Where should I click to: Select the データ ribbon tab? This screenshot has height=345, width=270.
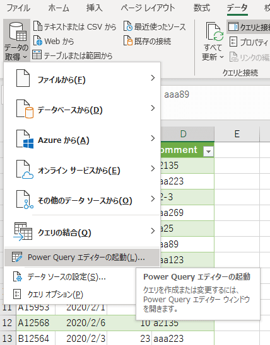coord(237,8)
